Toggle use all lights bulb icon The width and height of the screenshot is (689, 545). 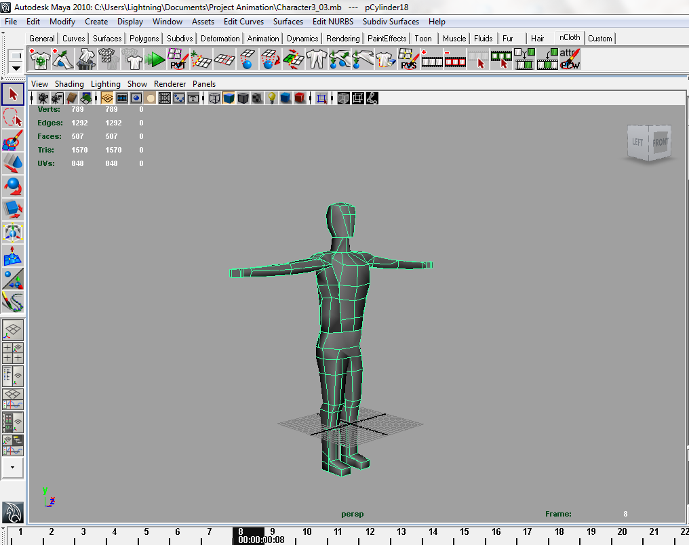[x=272, y=98]
